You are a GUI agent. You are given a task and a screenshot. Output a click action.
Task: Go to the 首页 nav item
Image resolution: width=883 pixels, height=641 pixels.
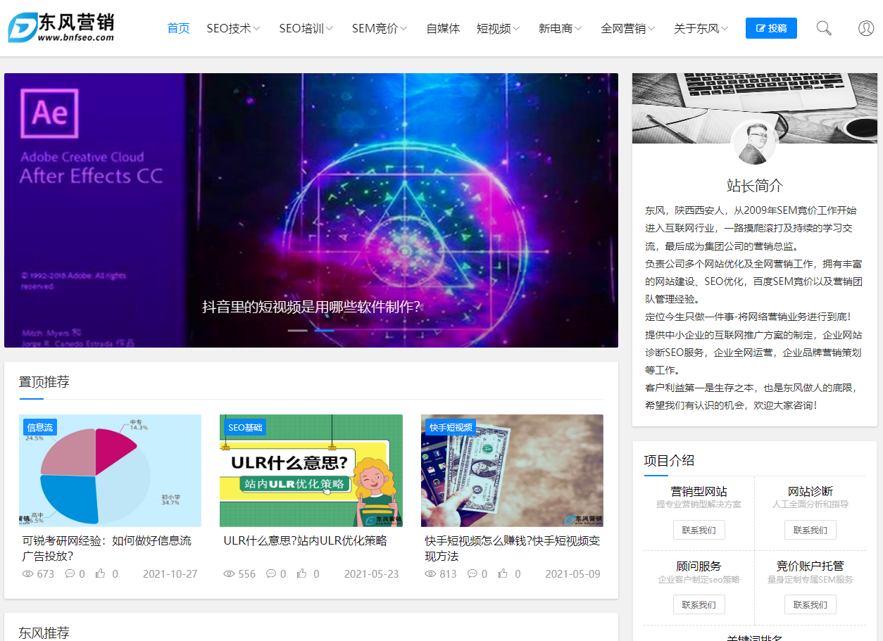178,28
